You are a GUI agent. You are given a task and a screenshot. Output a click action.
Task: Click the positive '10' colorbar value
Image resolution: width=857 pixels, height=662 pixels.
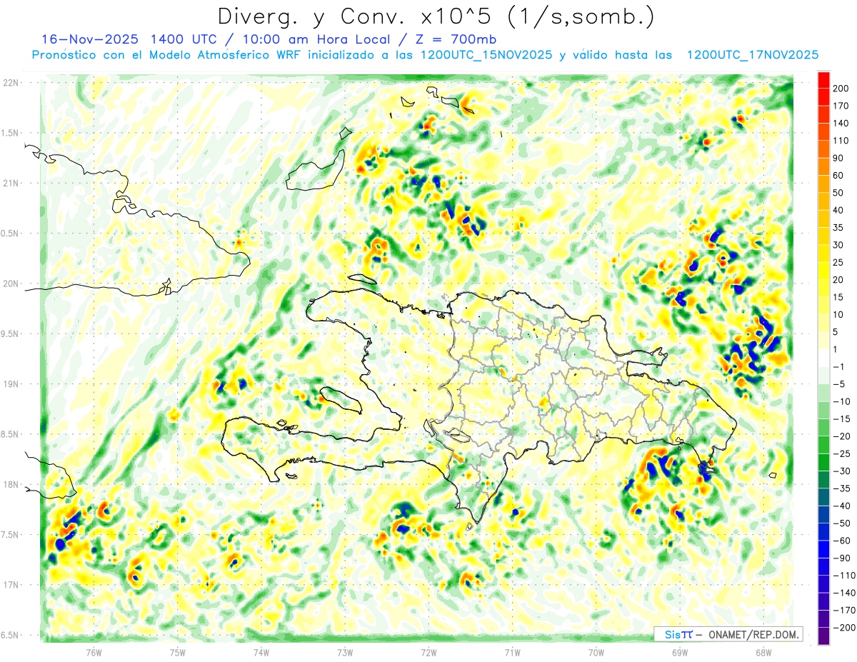pos(839,315)
